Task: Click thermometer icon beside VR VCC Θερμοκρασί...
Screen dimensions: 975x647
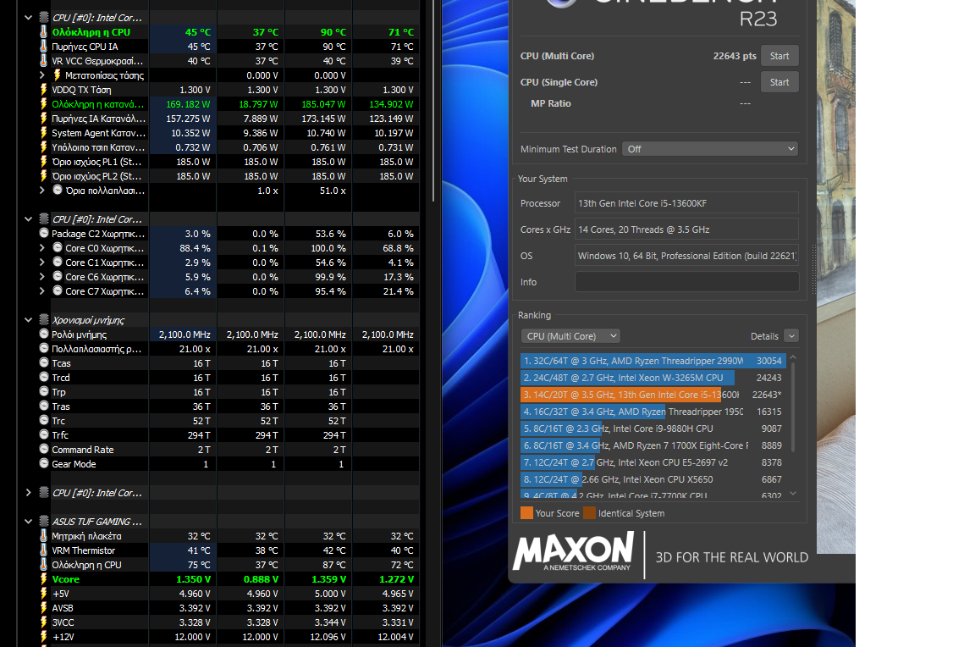Action: pyautogui.click(x=43, y=60)
